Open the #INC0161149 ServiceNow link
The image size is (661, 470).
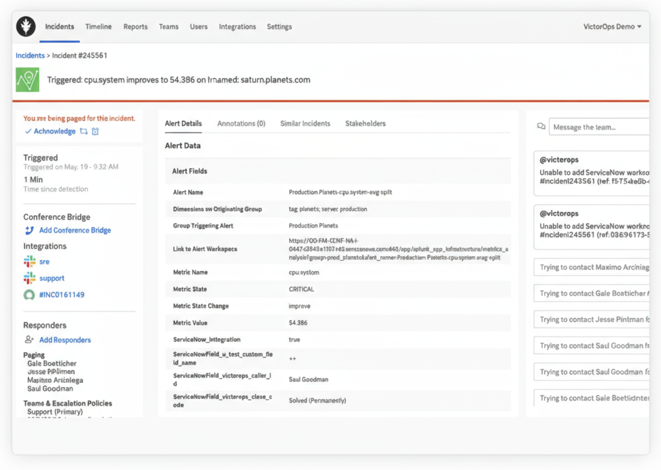click(62, 294)
